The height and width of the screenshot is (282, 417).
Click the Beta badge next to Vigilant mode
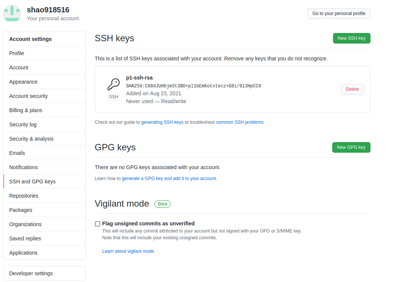point(162,204)
